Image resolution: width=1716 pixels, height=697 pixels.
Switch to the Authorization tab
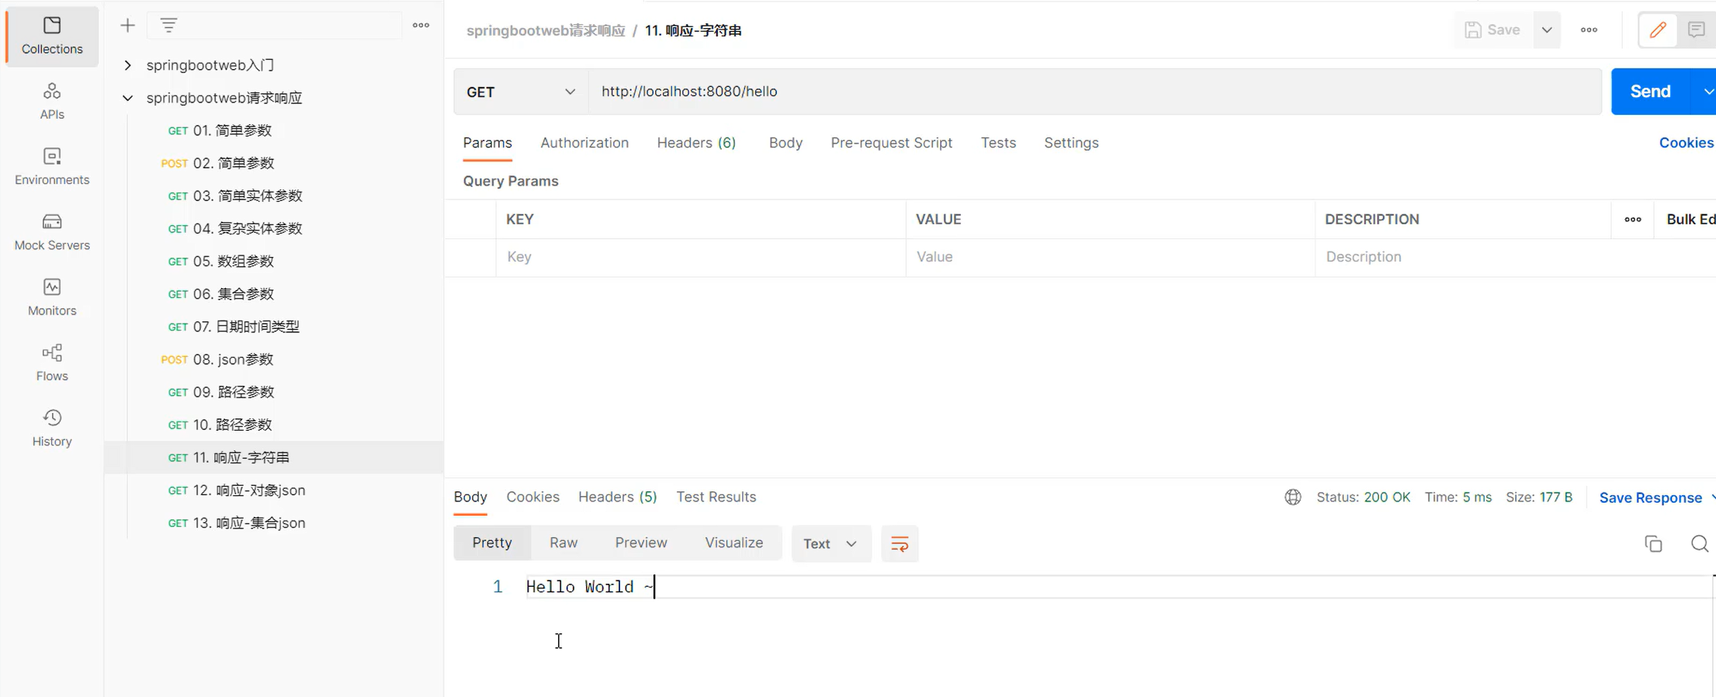(x=584, y=143)
